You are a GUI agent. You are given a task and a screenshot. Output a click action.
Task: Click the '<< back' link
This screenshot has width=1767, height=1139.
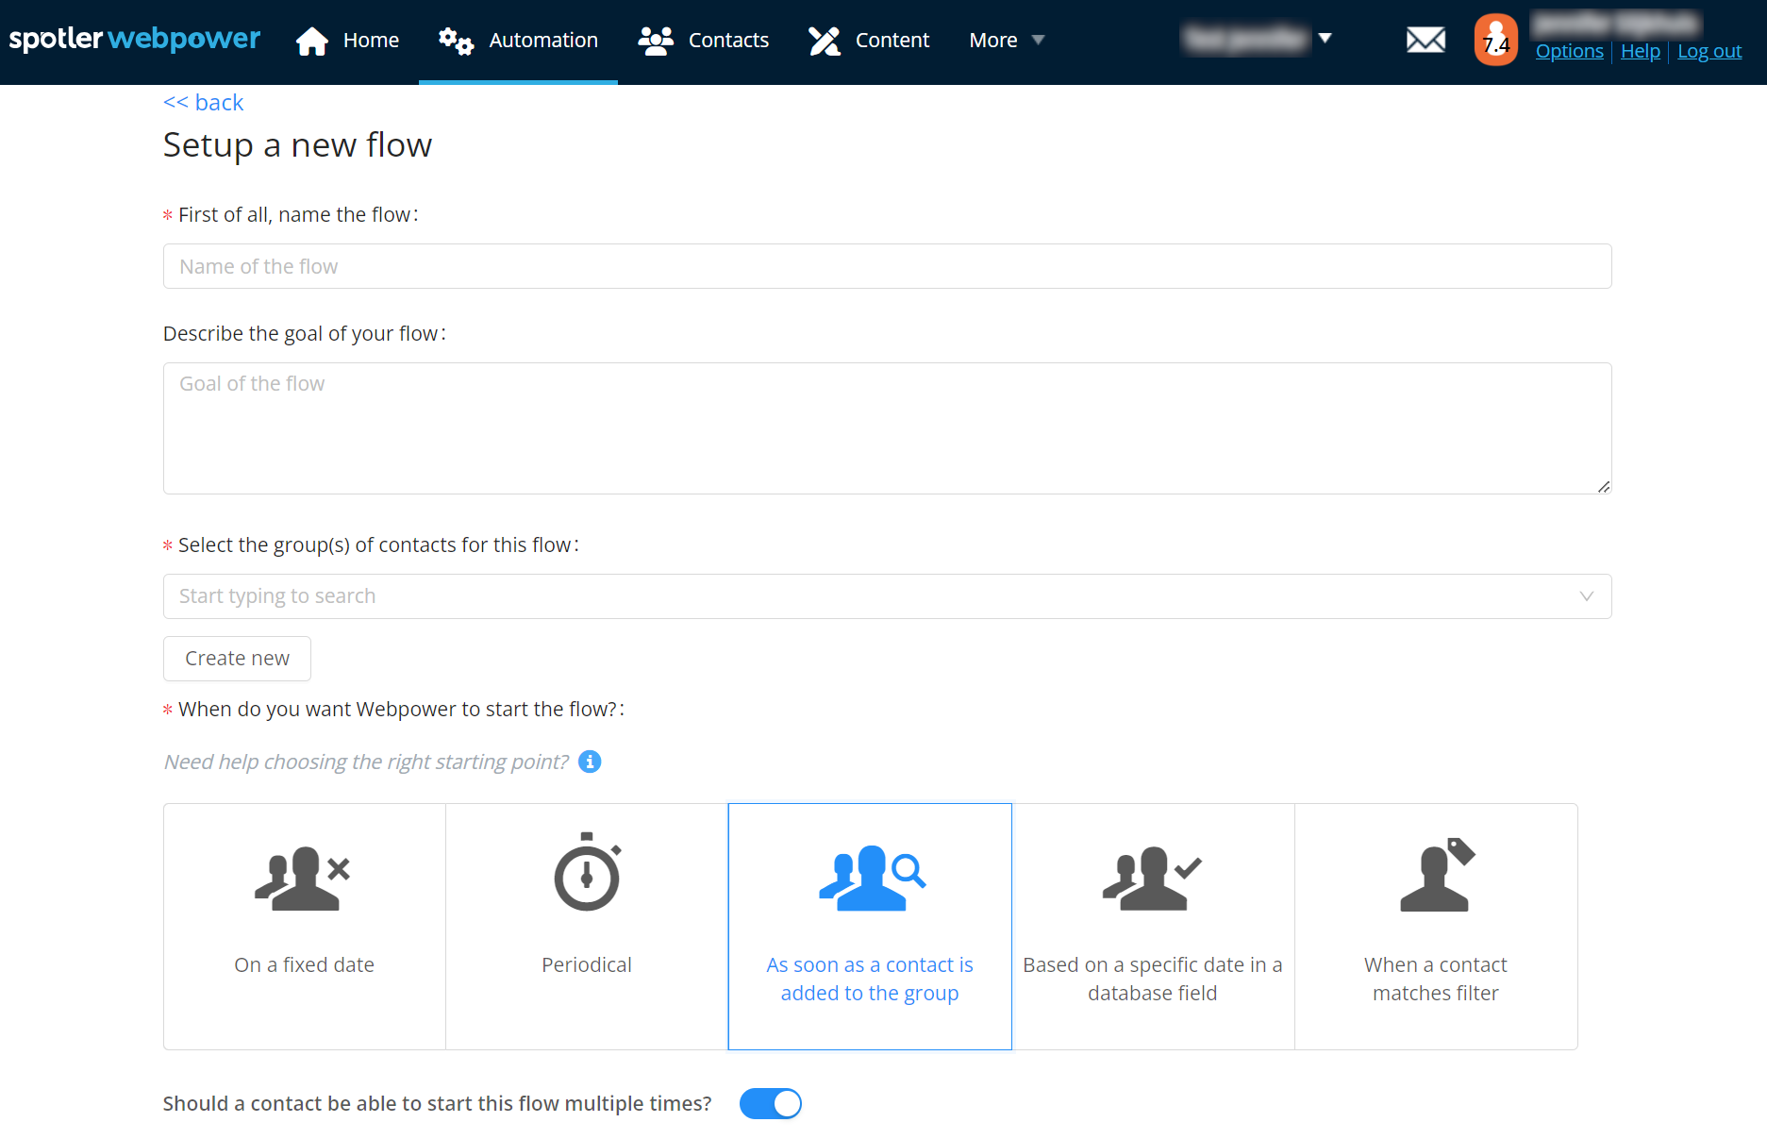(x=203, y=103)
